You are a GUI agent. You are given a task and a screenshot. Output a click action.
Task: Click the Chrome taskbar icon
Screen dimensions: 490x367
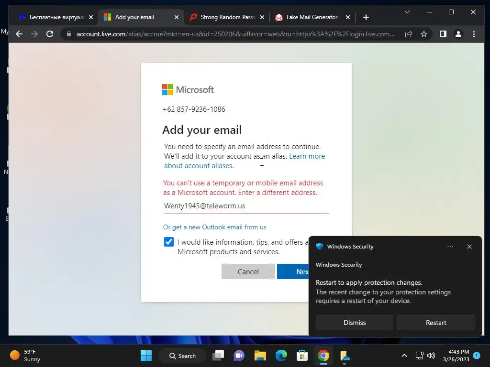(323, 356)
